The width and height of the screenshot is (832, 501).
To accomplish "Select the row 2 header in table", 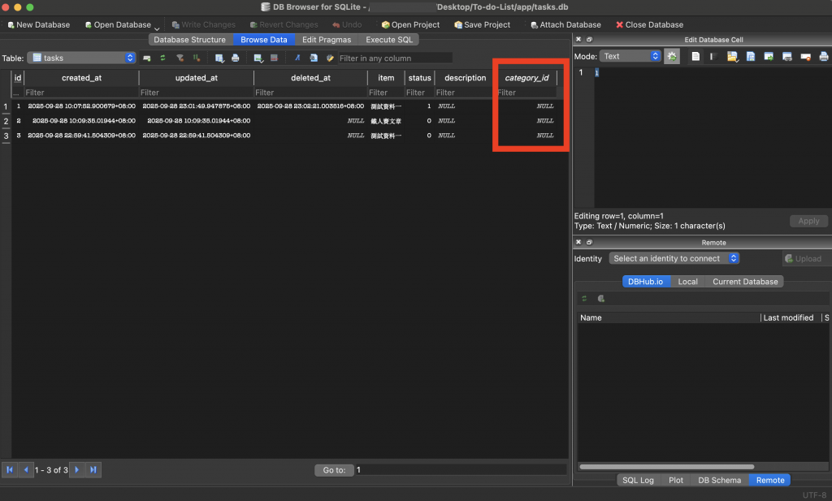I will tap(6, 121).
